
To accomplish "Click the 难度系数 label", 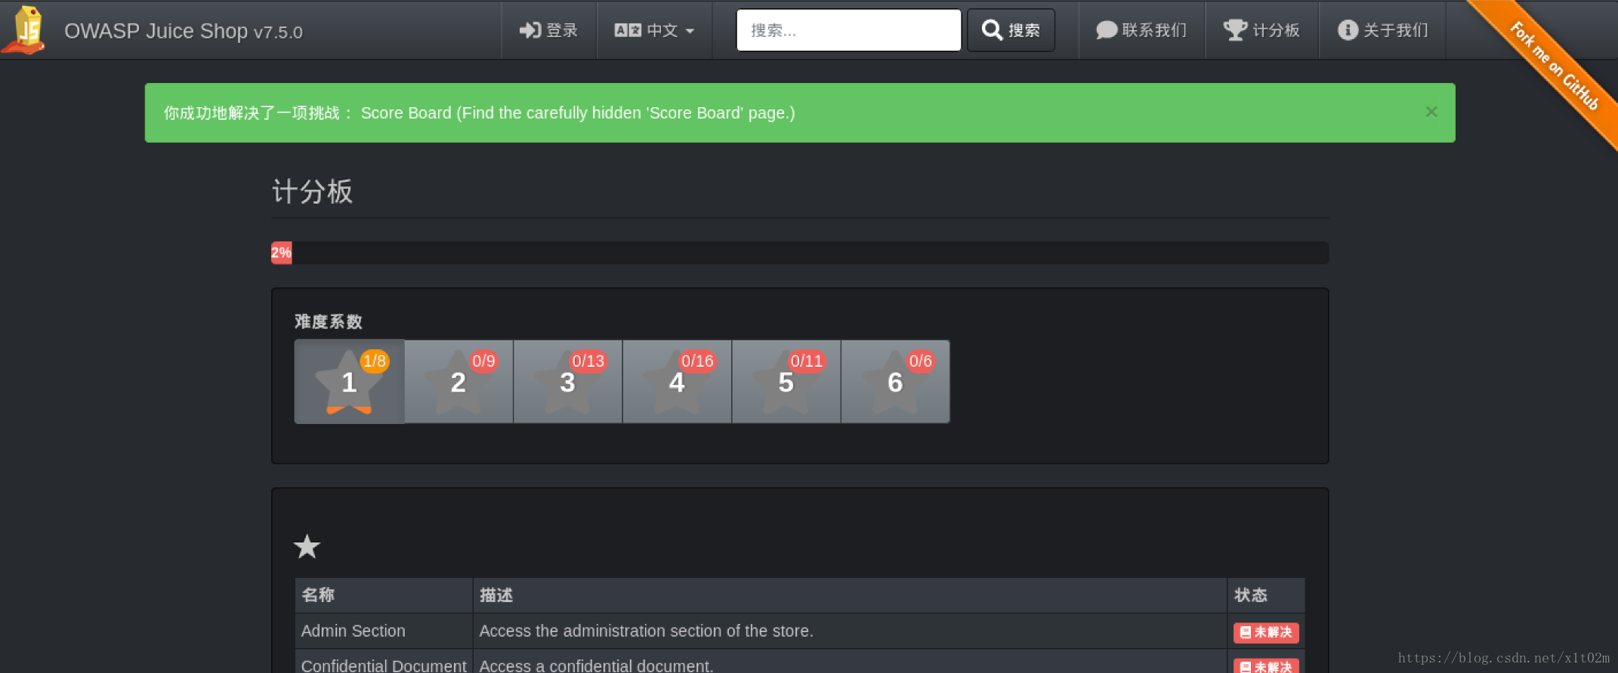I will 329,321.
